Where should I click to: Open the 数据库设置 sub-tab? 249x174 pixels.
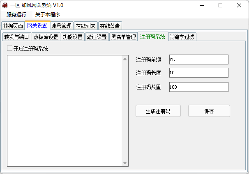tap(46, 37)
